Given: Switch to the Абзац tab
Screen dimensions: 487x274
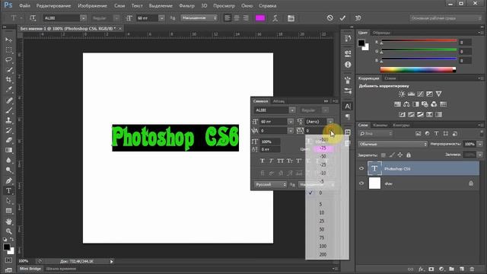Looking at the screenshot, I should point(279,101).
